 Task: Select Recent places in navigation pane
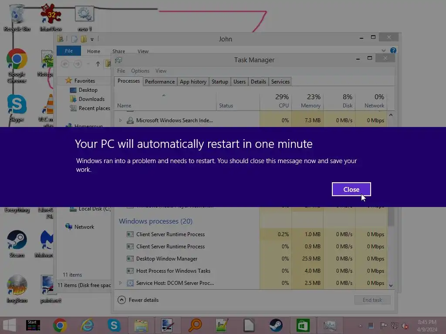(x=90, y=108)
